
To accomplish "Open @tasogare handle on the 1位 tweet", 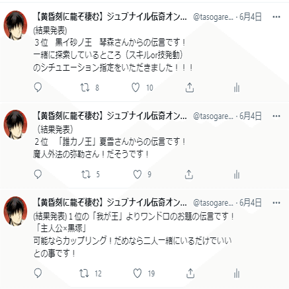I will point(213,203).
